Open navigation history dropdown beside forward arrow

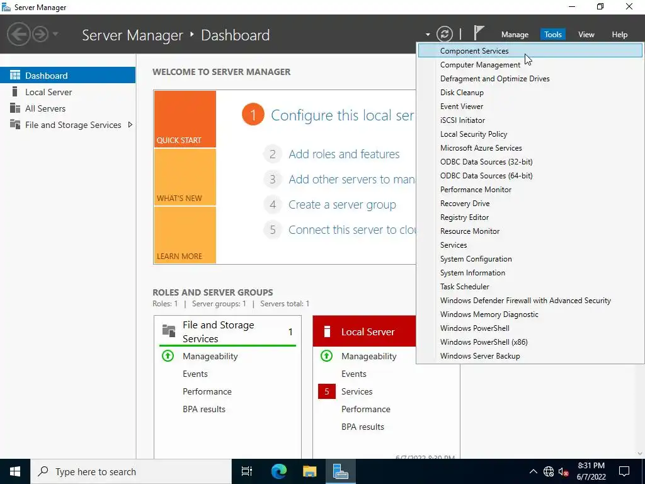tap(55, 34)
